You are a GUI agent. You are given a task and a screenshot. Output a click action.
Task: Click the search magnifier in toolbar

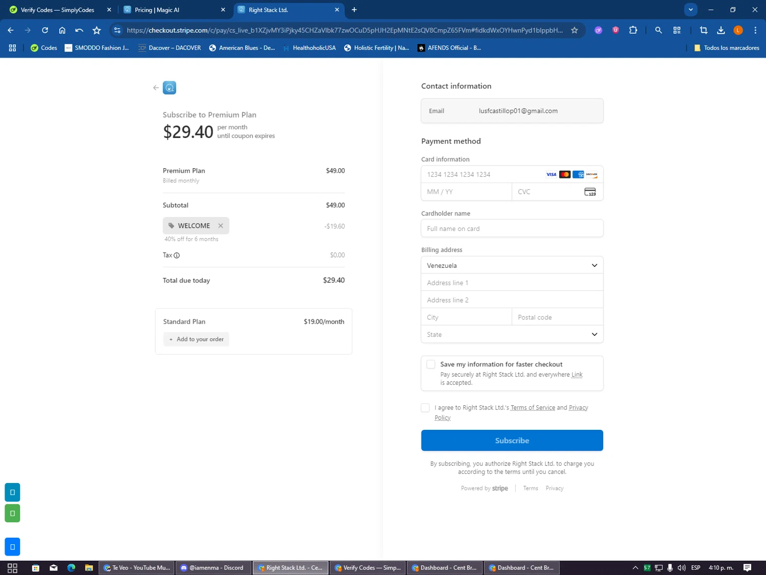point(658,30)
